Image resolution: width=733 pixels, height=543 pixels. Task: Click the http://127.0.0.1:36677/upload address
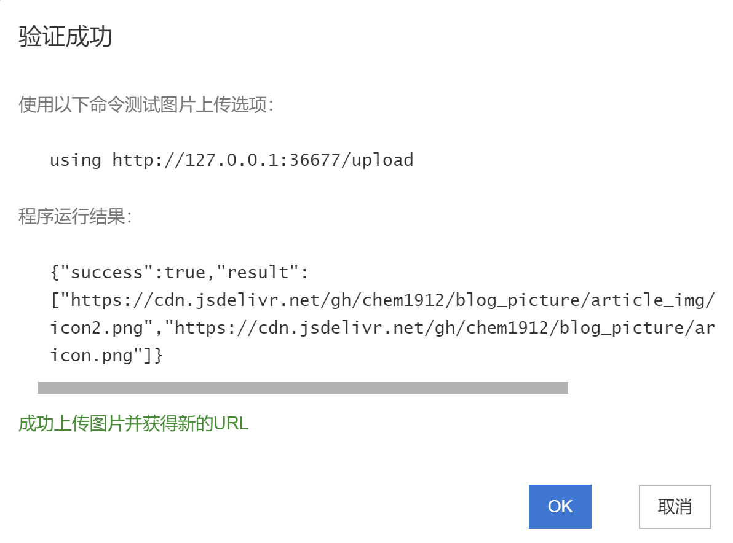tap(263, 160)
